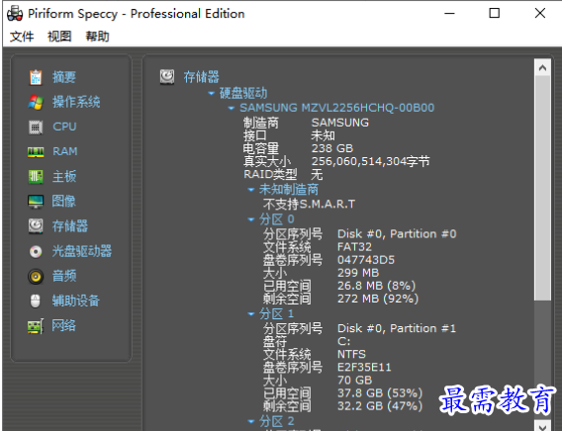Select the 256,060,514,304字节 value
Image resolution: width=562 pixels, height=431 pixels.
(370, 161)
